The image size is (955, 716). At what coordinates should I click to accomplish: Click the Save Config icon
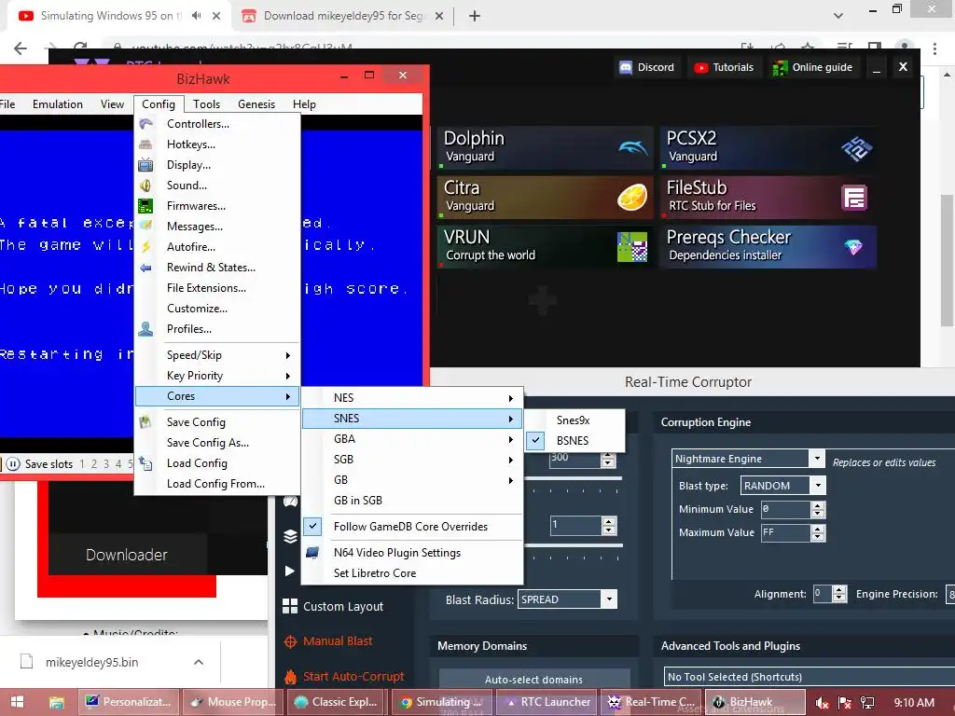[145, 421]
